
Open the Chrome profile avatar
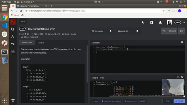click(179, 11)
